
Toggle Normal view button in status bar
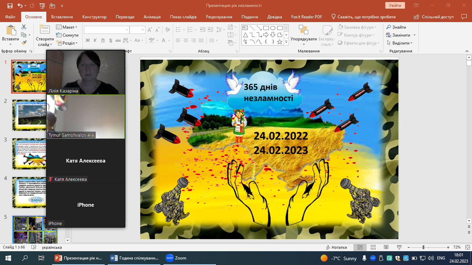360,247
